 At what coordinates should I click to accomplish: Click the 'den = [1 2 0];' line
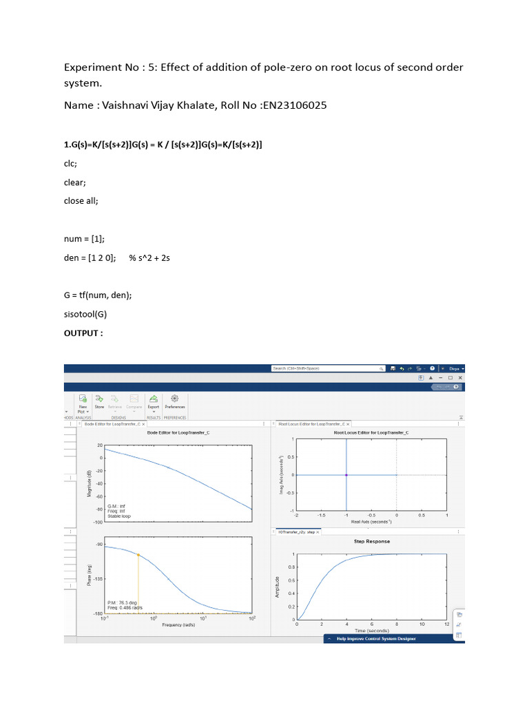90,258
